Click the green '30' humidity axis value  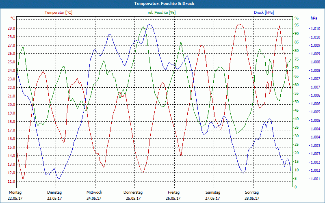tap(297, 136)
